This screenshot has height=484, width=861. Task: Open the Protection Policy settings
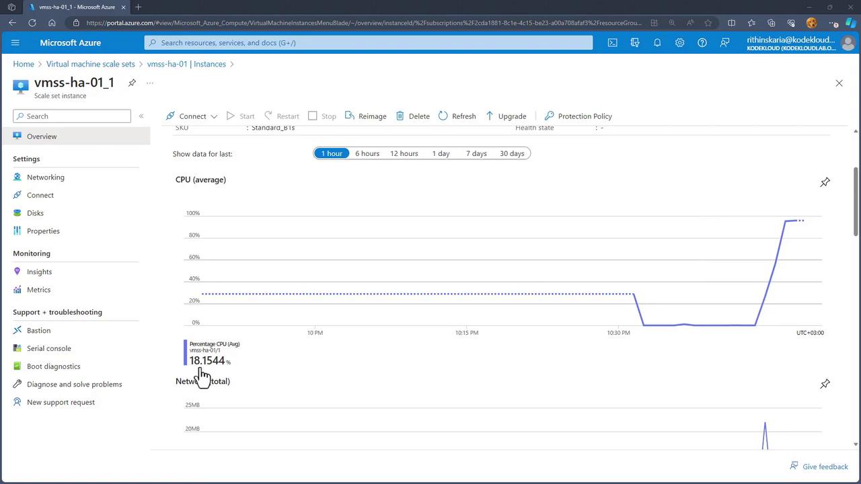tap(578, 116)
